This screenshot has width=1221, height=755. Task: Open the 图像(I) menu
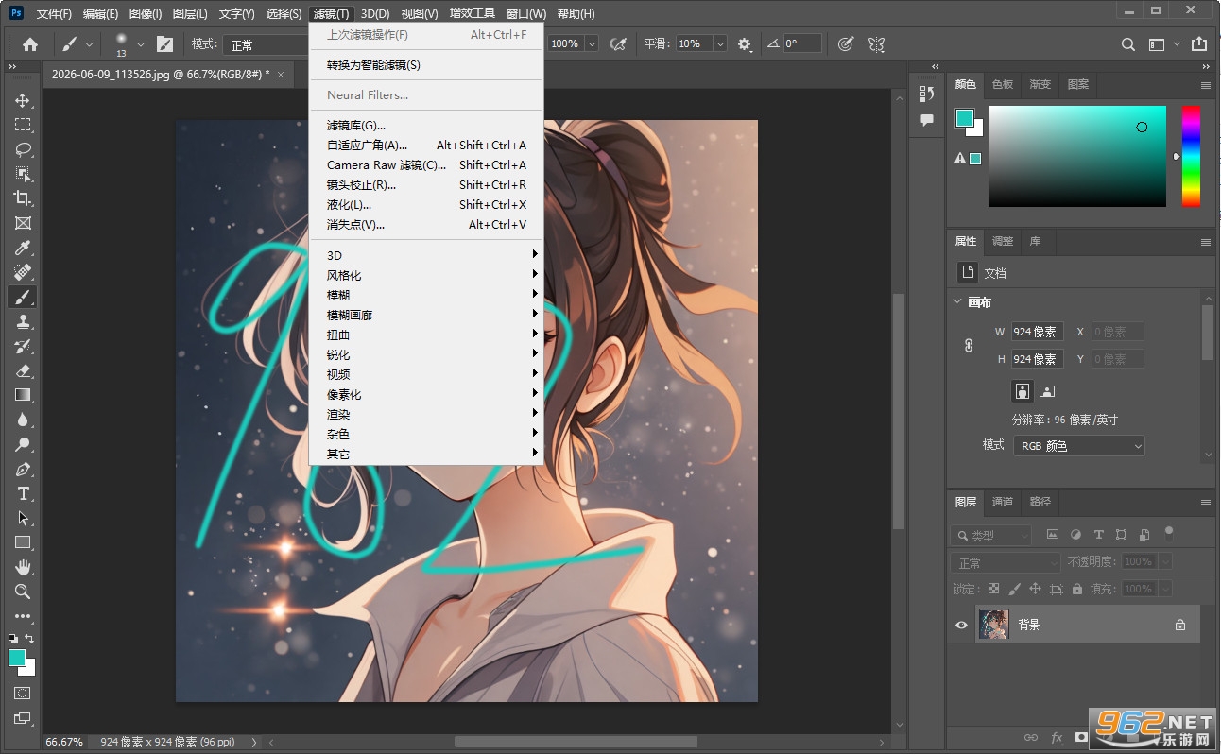pyautogui.click(x=146, y=13)
